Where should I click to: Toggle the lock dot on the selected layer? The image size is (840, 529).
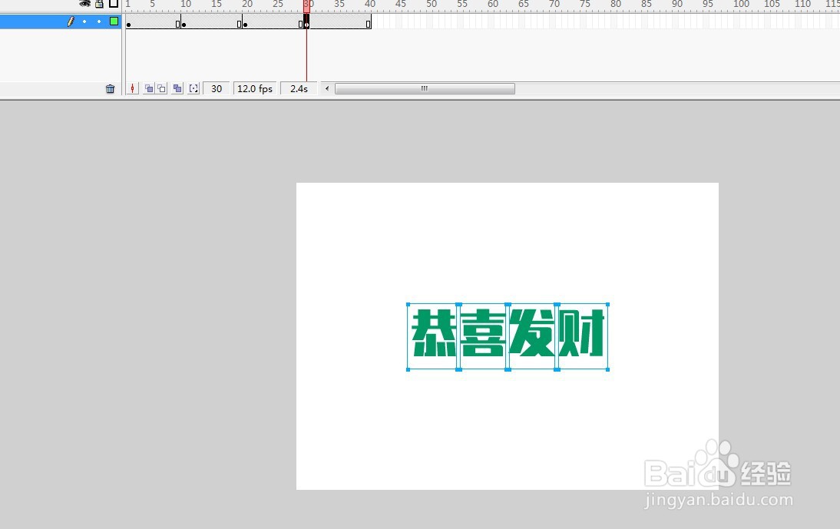99,21
